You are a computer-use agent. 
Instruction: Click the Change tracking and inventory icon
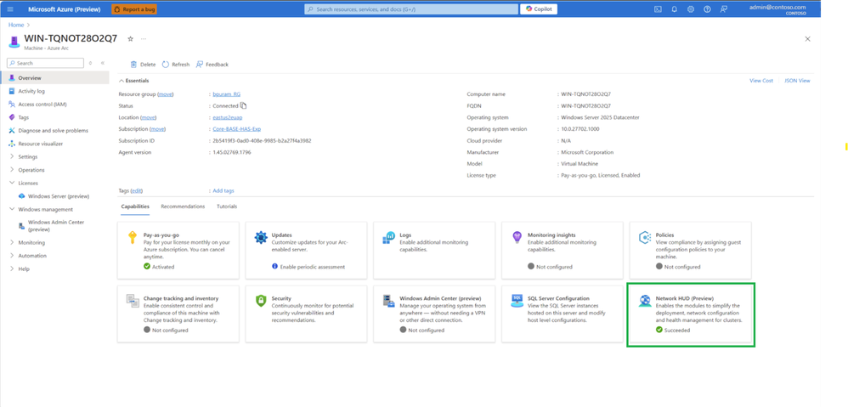pyautogui.click(x=133, y=301)
